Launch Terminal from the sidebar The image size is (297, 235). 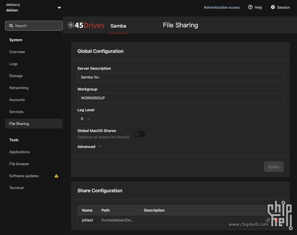point(16,188)
